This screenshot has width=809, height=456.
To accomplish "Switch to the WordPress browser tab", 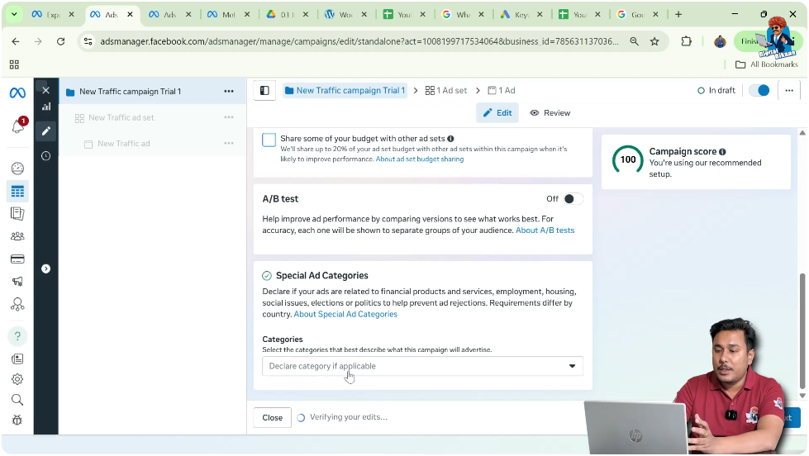I will tap(345, 14).
